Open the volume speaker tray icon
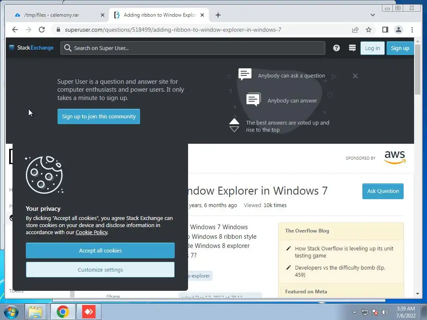 385,312
